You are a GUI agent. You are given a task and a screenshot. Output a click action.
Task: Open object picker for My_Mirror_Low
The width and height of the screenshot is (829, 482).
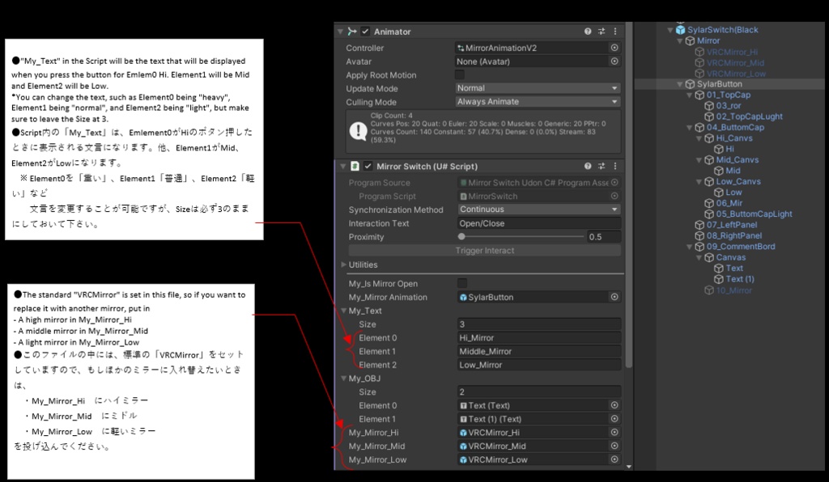[x=614, y=459]
